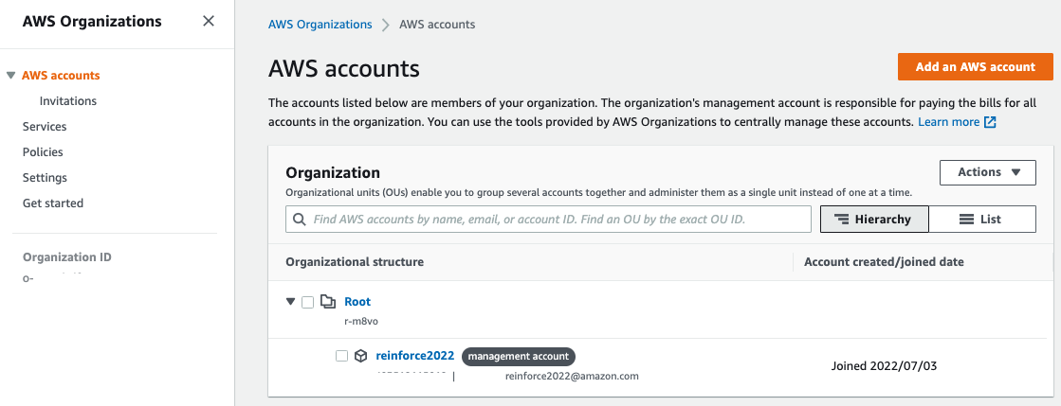Click reinforce2022@amazon.com email text
1061x406 pixels.
[572, 377]
